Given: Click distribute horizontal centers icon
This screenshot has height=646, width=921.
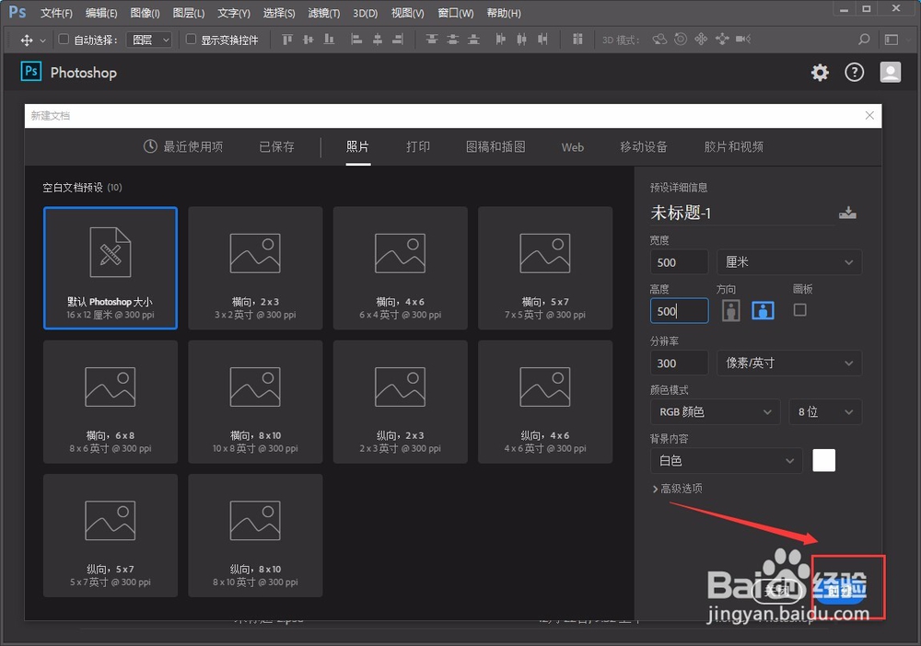Looking at the screenshot, I should click(x=521, y=40).
